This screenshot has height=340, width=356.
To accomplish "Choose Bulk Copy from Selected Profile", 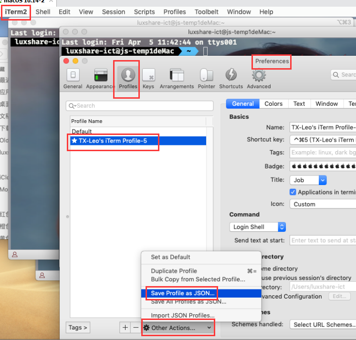I will pyautogui.click(x=201, y=279).
